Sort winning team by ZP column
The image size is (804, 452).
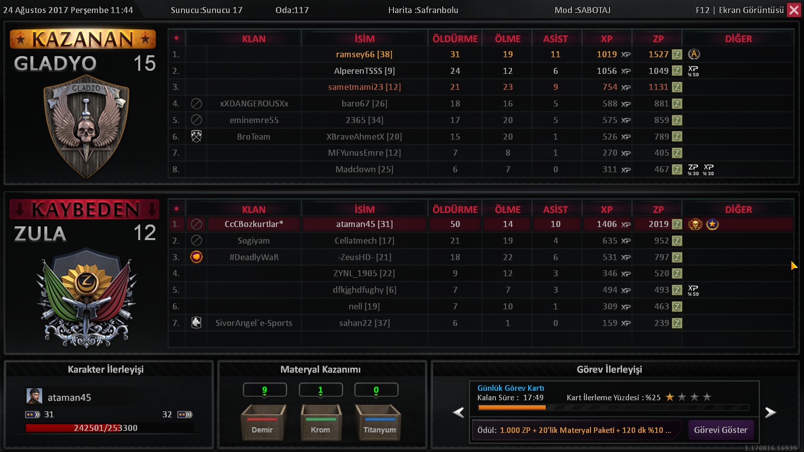[658, 39]
